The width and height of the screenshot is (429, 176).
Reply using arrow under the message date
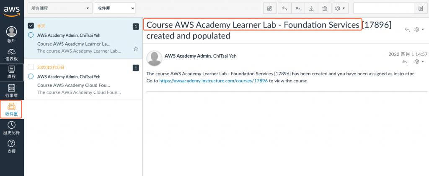[x=405, y=62]
